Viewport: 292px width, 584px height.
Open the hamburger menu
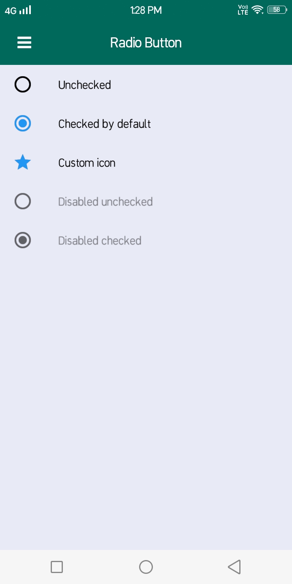click(x=24, y=43)
